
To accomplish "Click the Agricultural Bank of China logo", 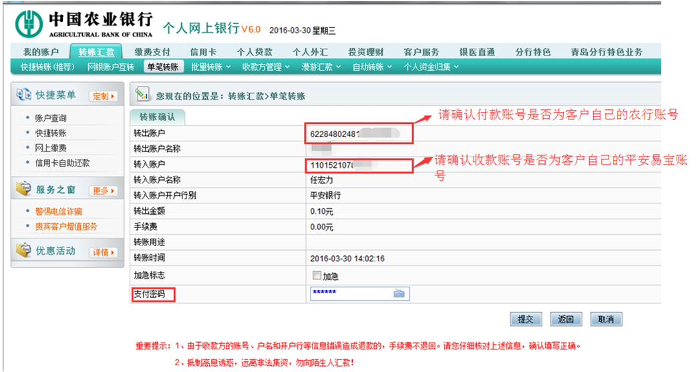I will (29, 24).
